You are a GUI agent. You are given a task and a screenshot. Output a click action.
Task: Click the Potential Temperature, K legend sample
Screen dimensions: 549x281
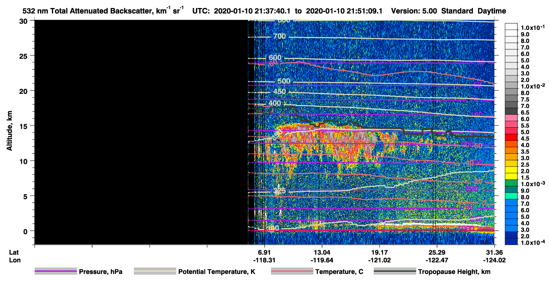point(155,272)
